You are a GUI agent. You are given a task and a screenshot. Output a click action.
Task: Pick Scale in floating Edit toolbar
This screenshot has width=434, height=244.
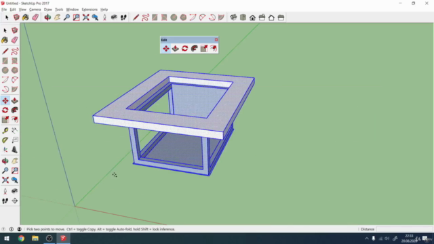[204, 48]
